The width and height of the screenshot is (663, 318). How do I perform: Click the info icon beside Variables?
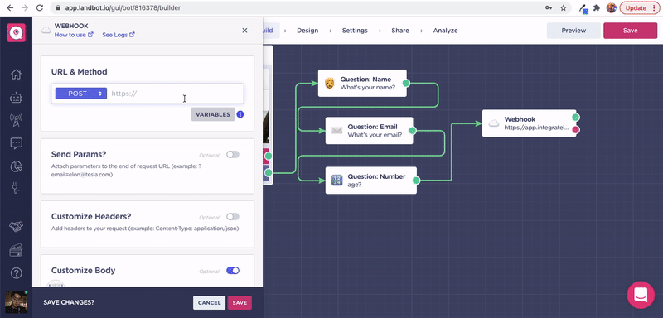pos(240,114)
